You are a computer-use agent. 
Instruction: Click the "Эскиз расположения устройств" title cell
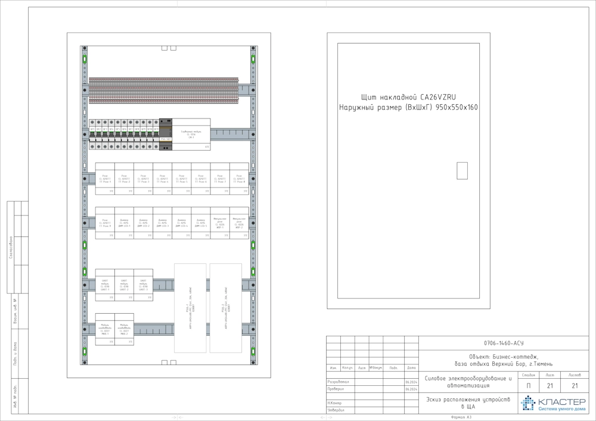click(x=468, y=403)
